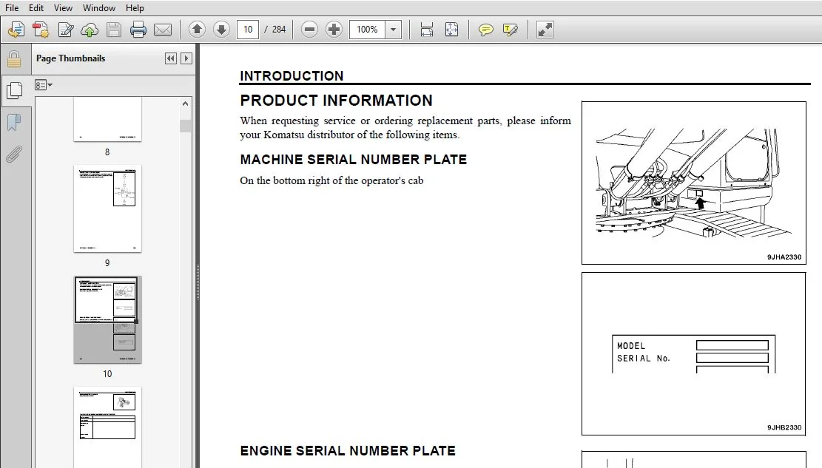This screenshot has width=822, height=468.
Task: Open the Help menu
Action: tap(135, 8)
